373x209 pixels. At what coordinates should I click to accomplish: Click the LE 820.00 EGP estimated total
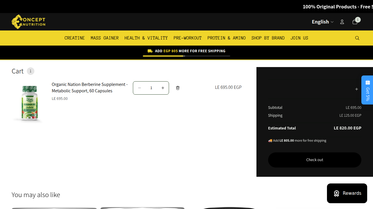coord(348,128)
